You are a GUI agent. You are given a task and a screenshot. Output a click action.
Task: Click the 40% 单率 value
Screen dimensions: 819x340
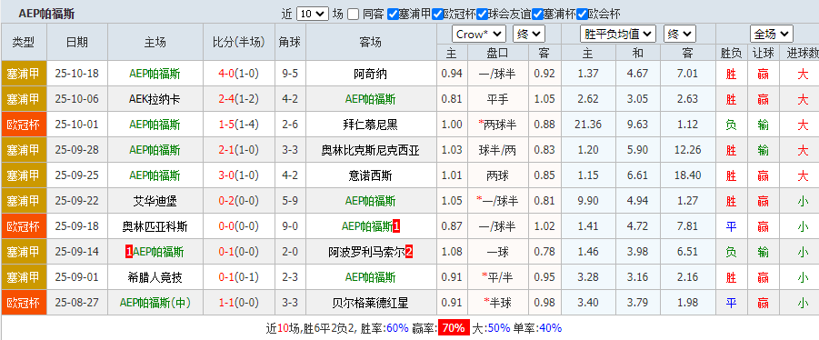tap(550, 328)
